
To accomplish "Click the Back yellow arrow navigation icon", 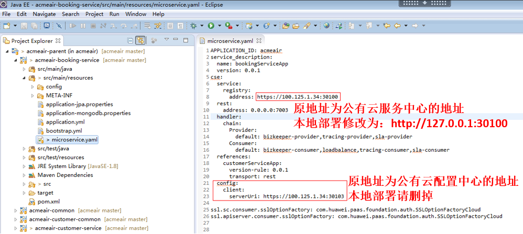I will pyautogui.click(x=397, y=25).
